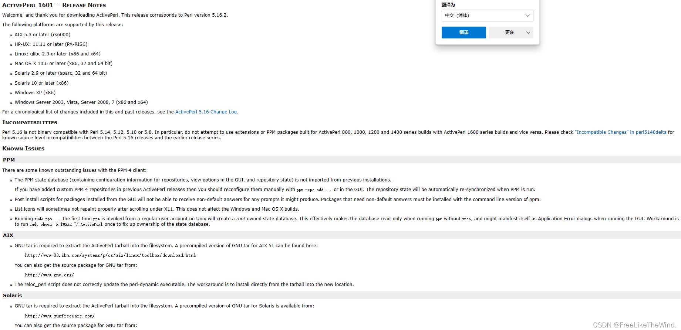Click the "Solaris 10 or later (x86)" item
The height and width of the screenshot is (330, 681).
pyautogui.click(x=41, y=83)
